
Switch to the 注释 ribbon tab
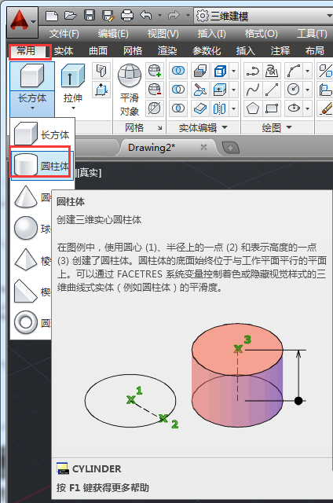[x=280, y=50]
